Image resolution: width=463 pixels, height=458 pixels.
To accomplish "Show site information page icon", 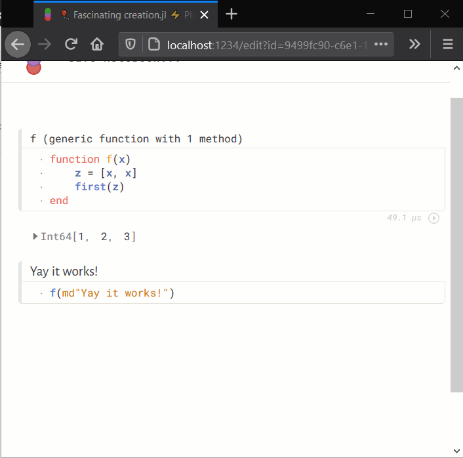I will click(154, 45).
